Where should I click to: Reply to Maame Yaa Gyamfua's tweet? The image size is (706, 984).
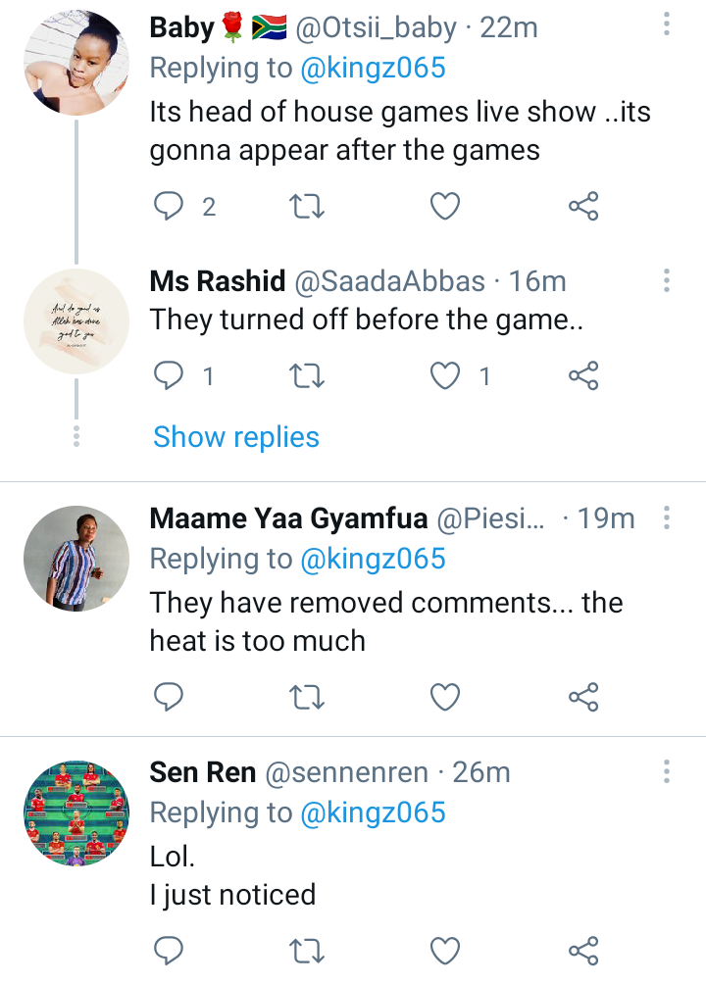coord(171,697)
